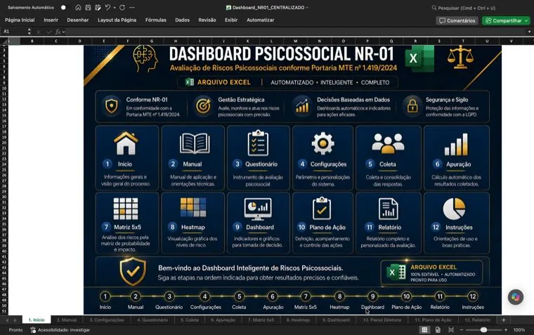Open the Inserir ribbon tab
The image size is (534, 335).
(51, 20)
